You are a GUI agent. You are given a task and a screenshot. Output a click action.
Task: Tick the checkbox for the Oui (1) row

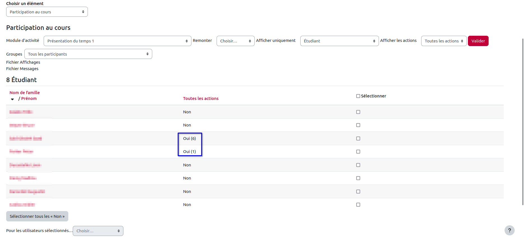[x=358, y=152]
